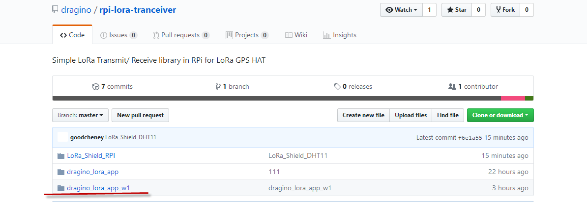Open commit hash f6e1a55

point(470,137)
